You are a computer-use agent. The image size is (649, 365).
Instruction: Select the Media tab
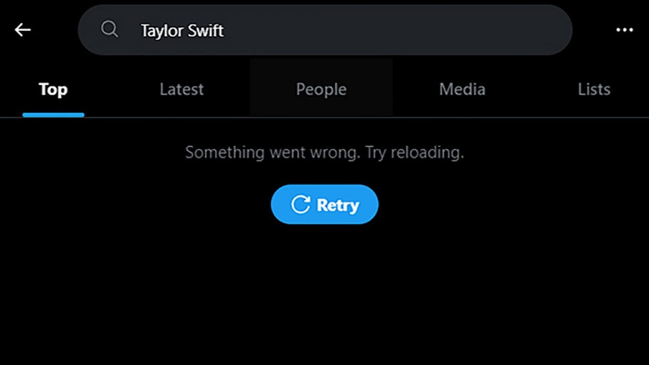(462, 89)
